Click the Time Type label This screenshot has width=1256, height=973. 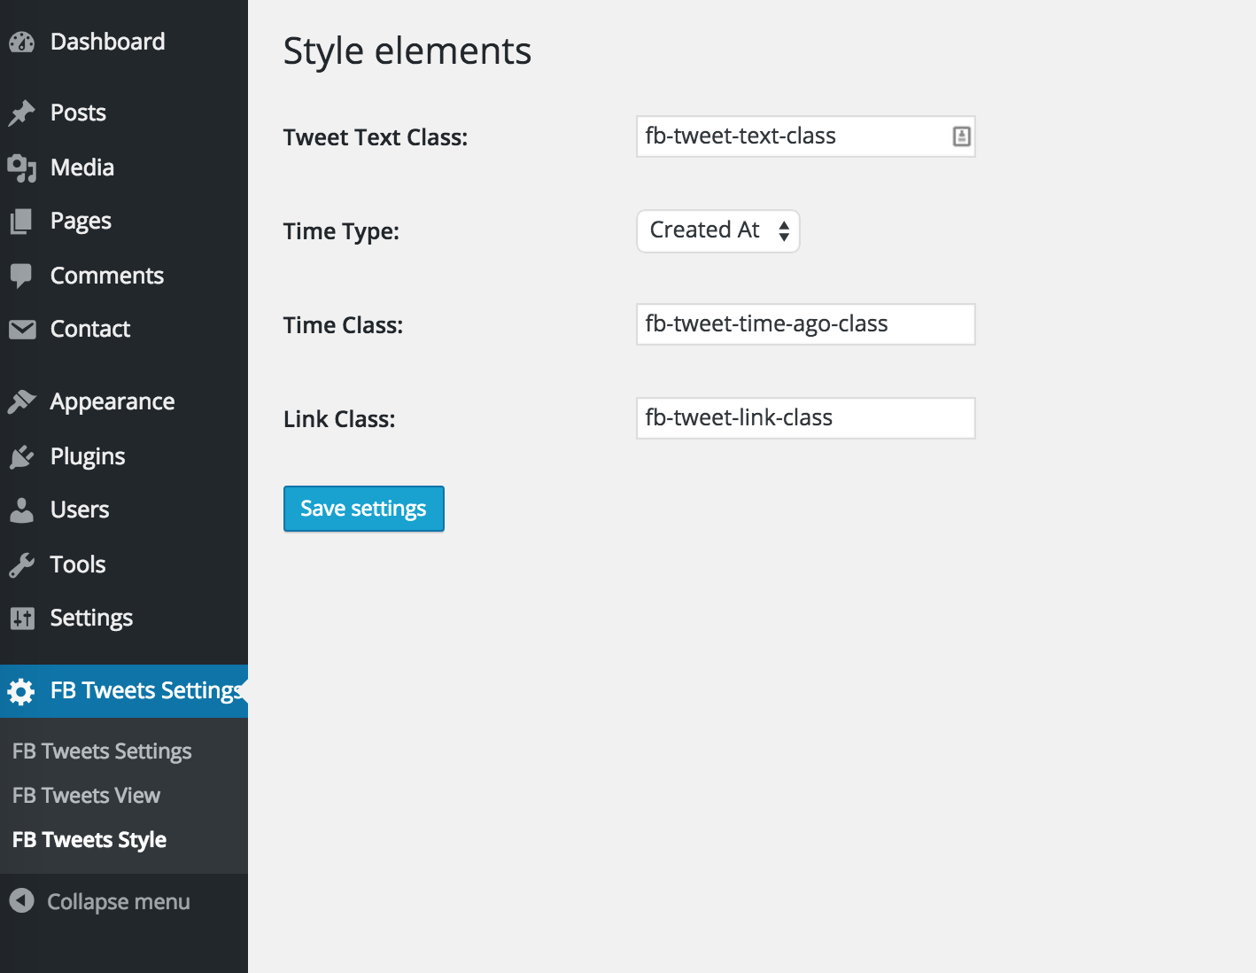[341, 232]
